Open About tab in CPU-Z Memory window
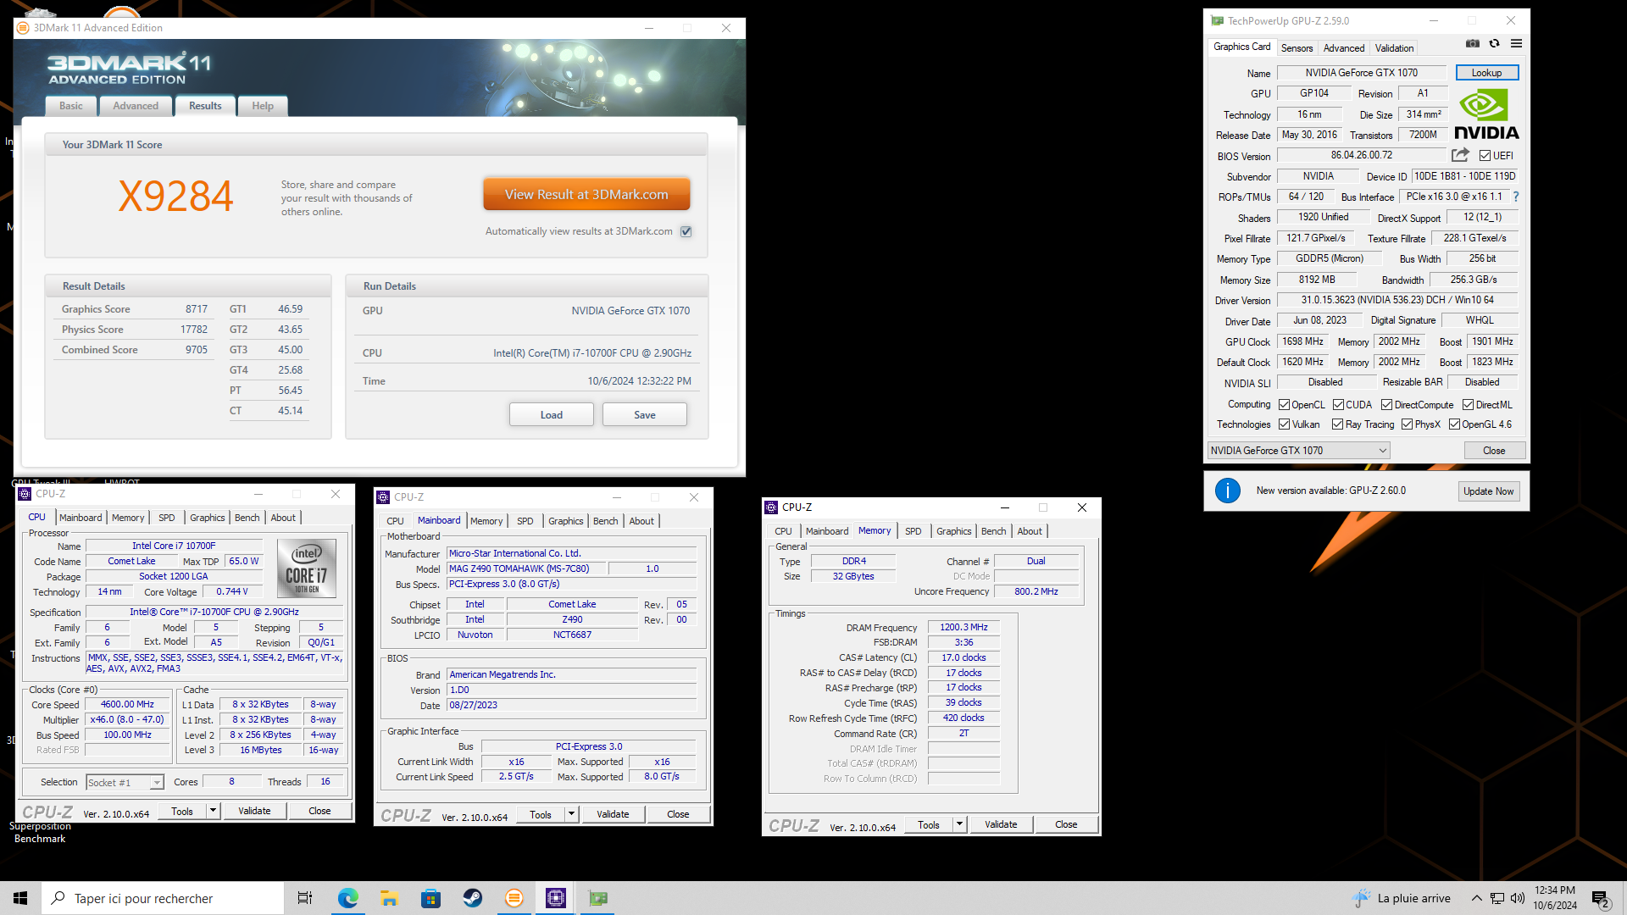Image resolution: width=1627 pixels, height=915 pixels. 1030,531
